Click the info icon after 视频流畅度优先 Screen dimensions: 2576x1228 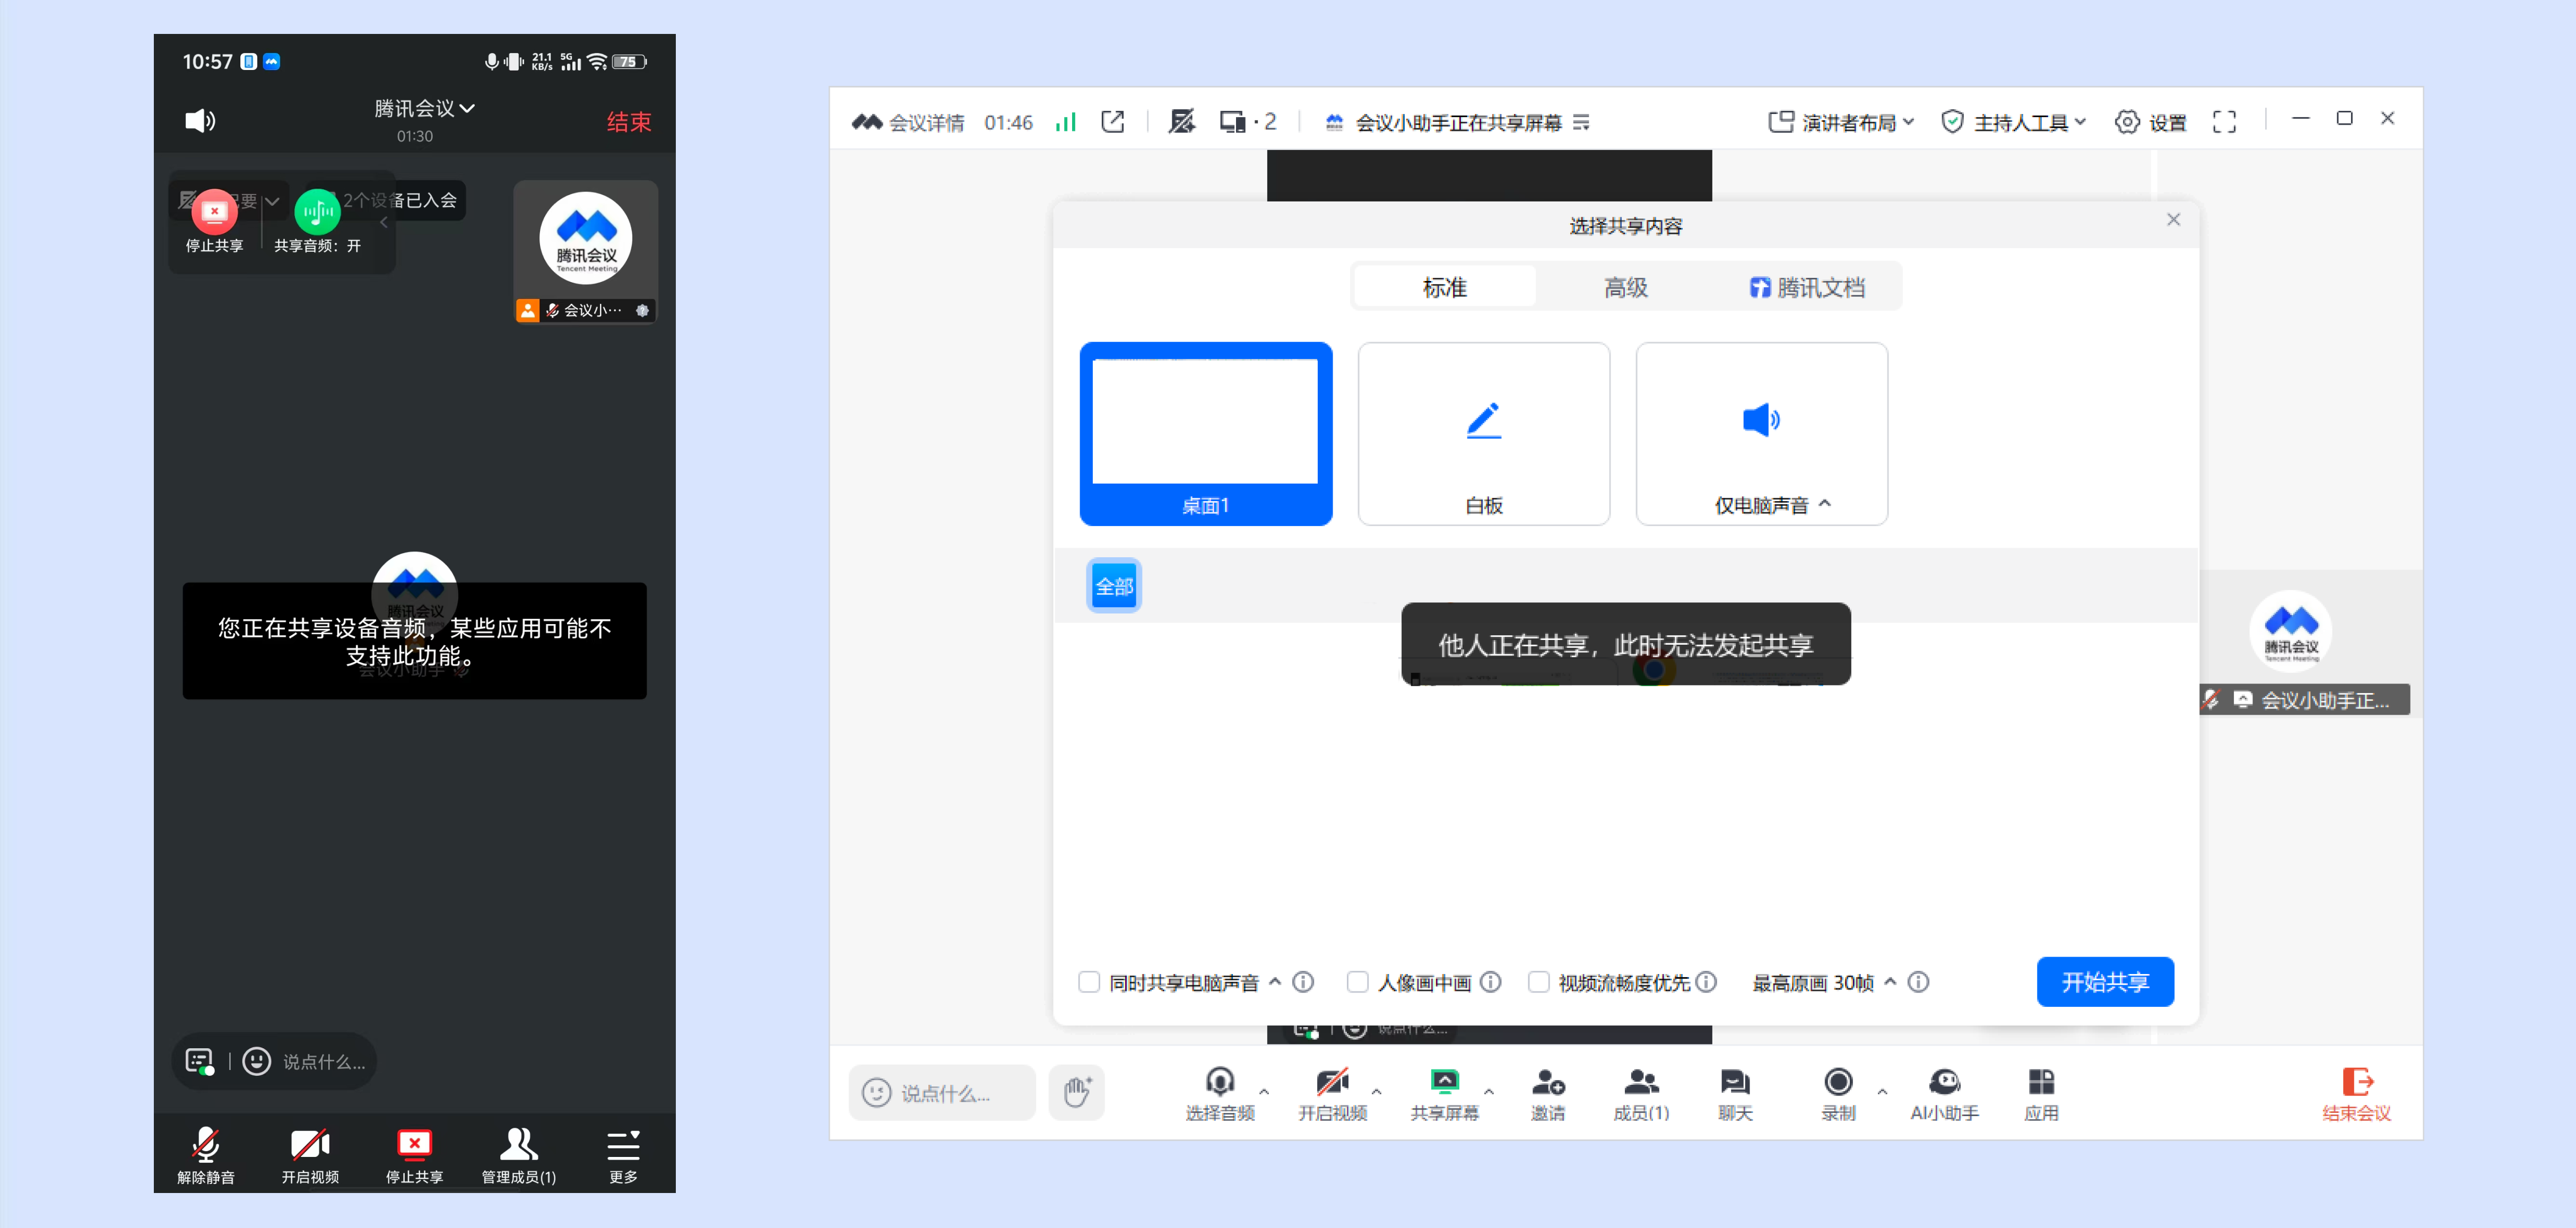pyautogui.click(x=1707, y=982)
